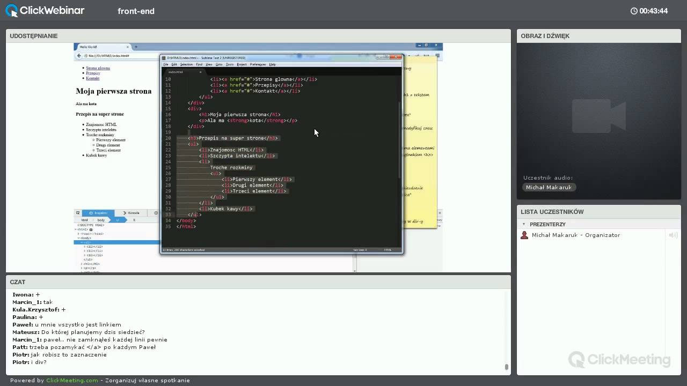This screenshot has width=687, height=386.
Task: Click the 'Kubek kawy' list item in the browser
Action: click(96, 155)
